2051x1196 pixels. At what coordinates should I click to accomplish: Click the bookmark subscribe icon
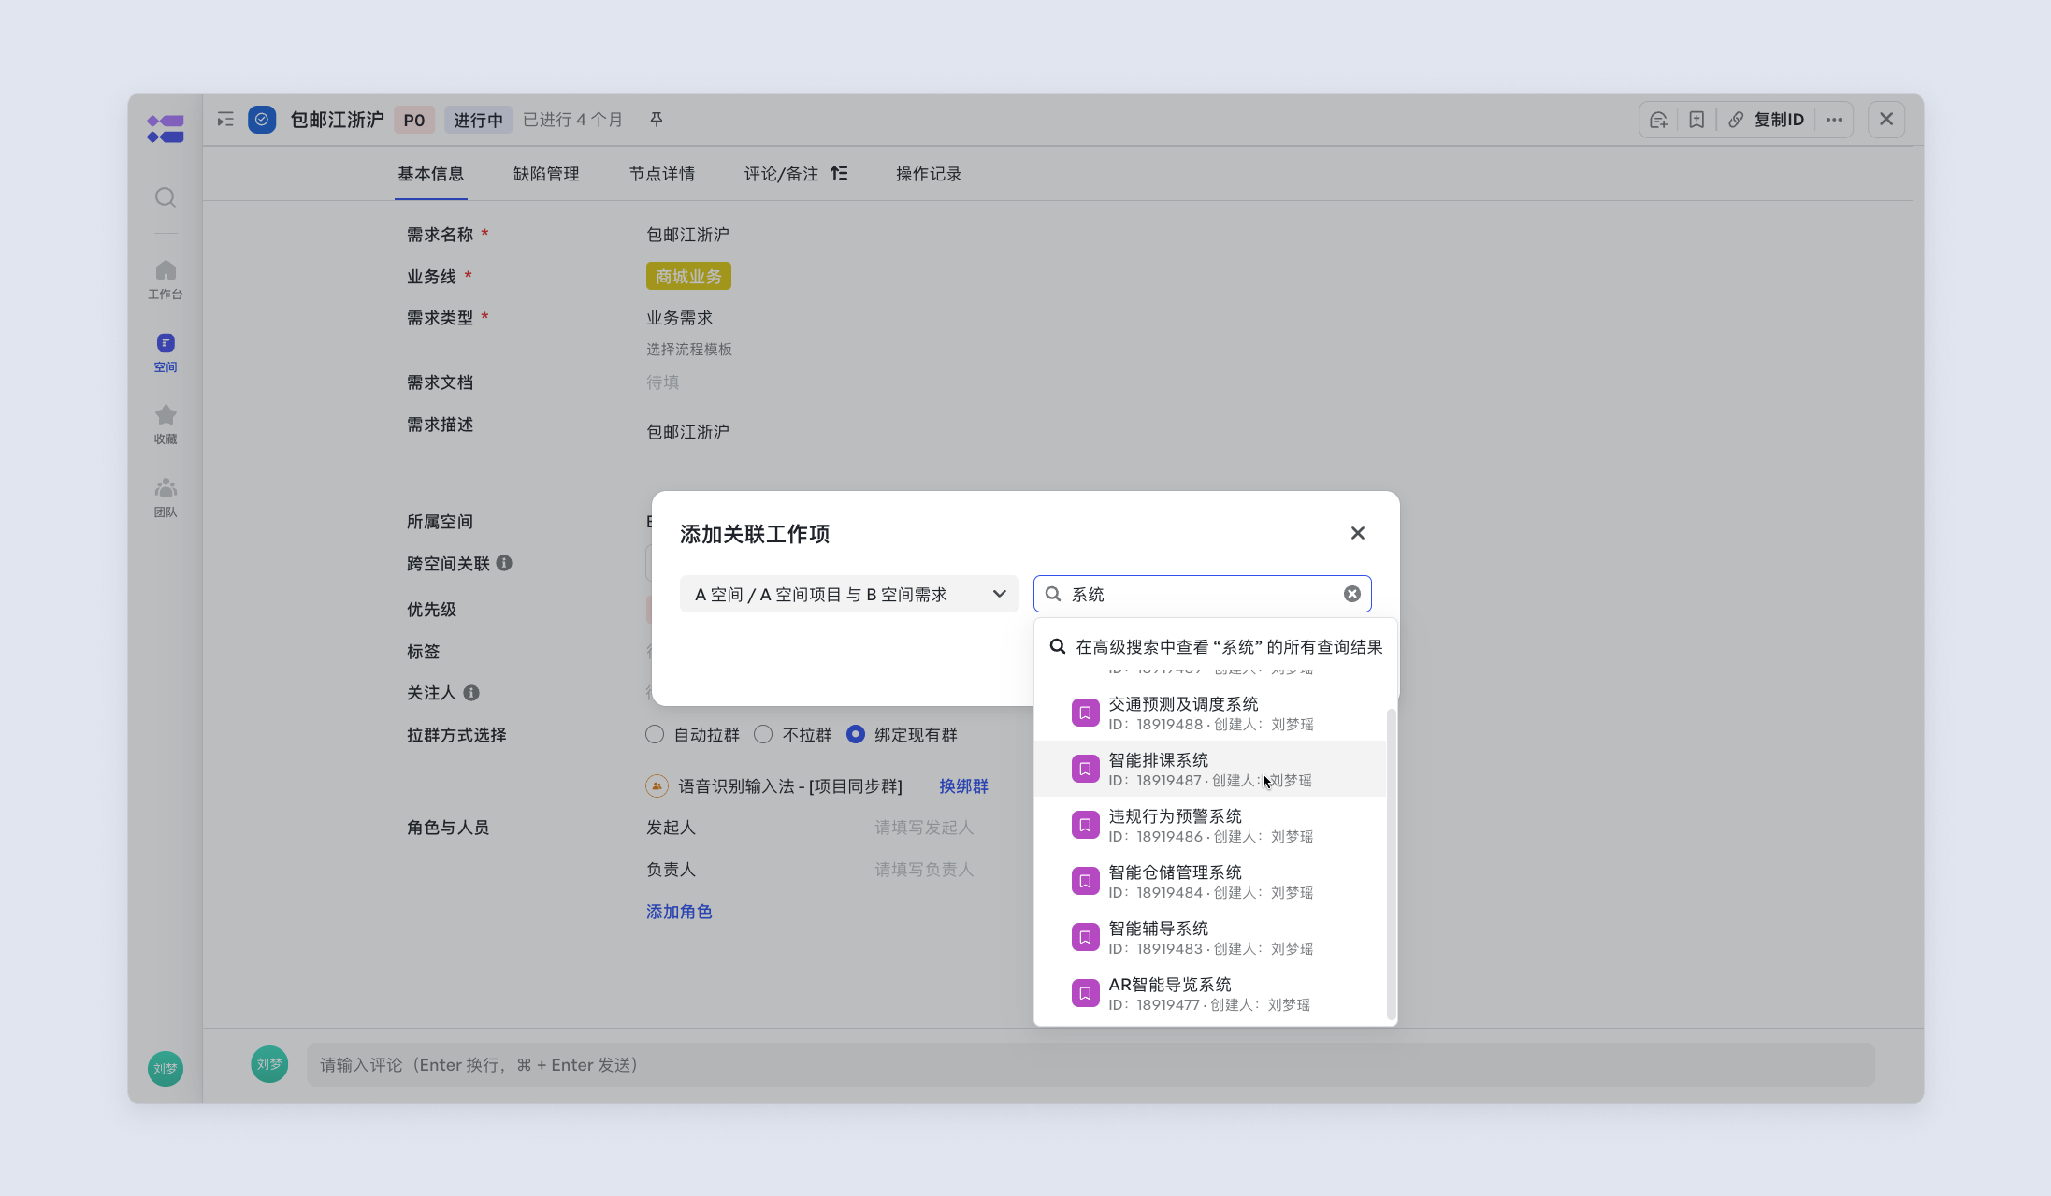pos(1697,120)
